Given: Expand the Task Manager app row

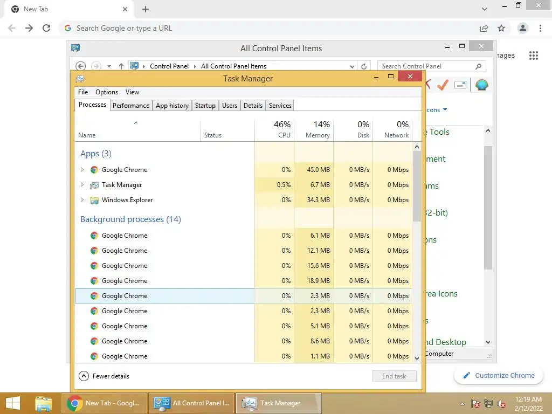Looking at the screenshot, I should coord(82,185).
